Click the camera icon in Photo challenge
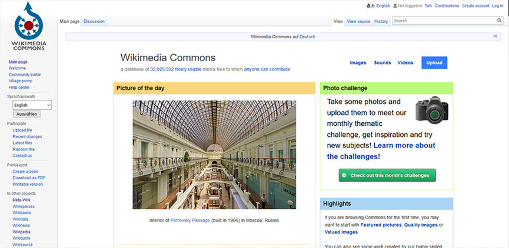509x248 pixels. point(431,109)
